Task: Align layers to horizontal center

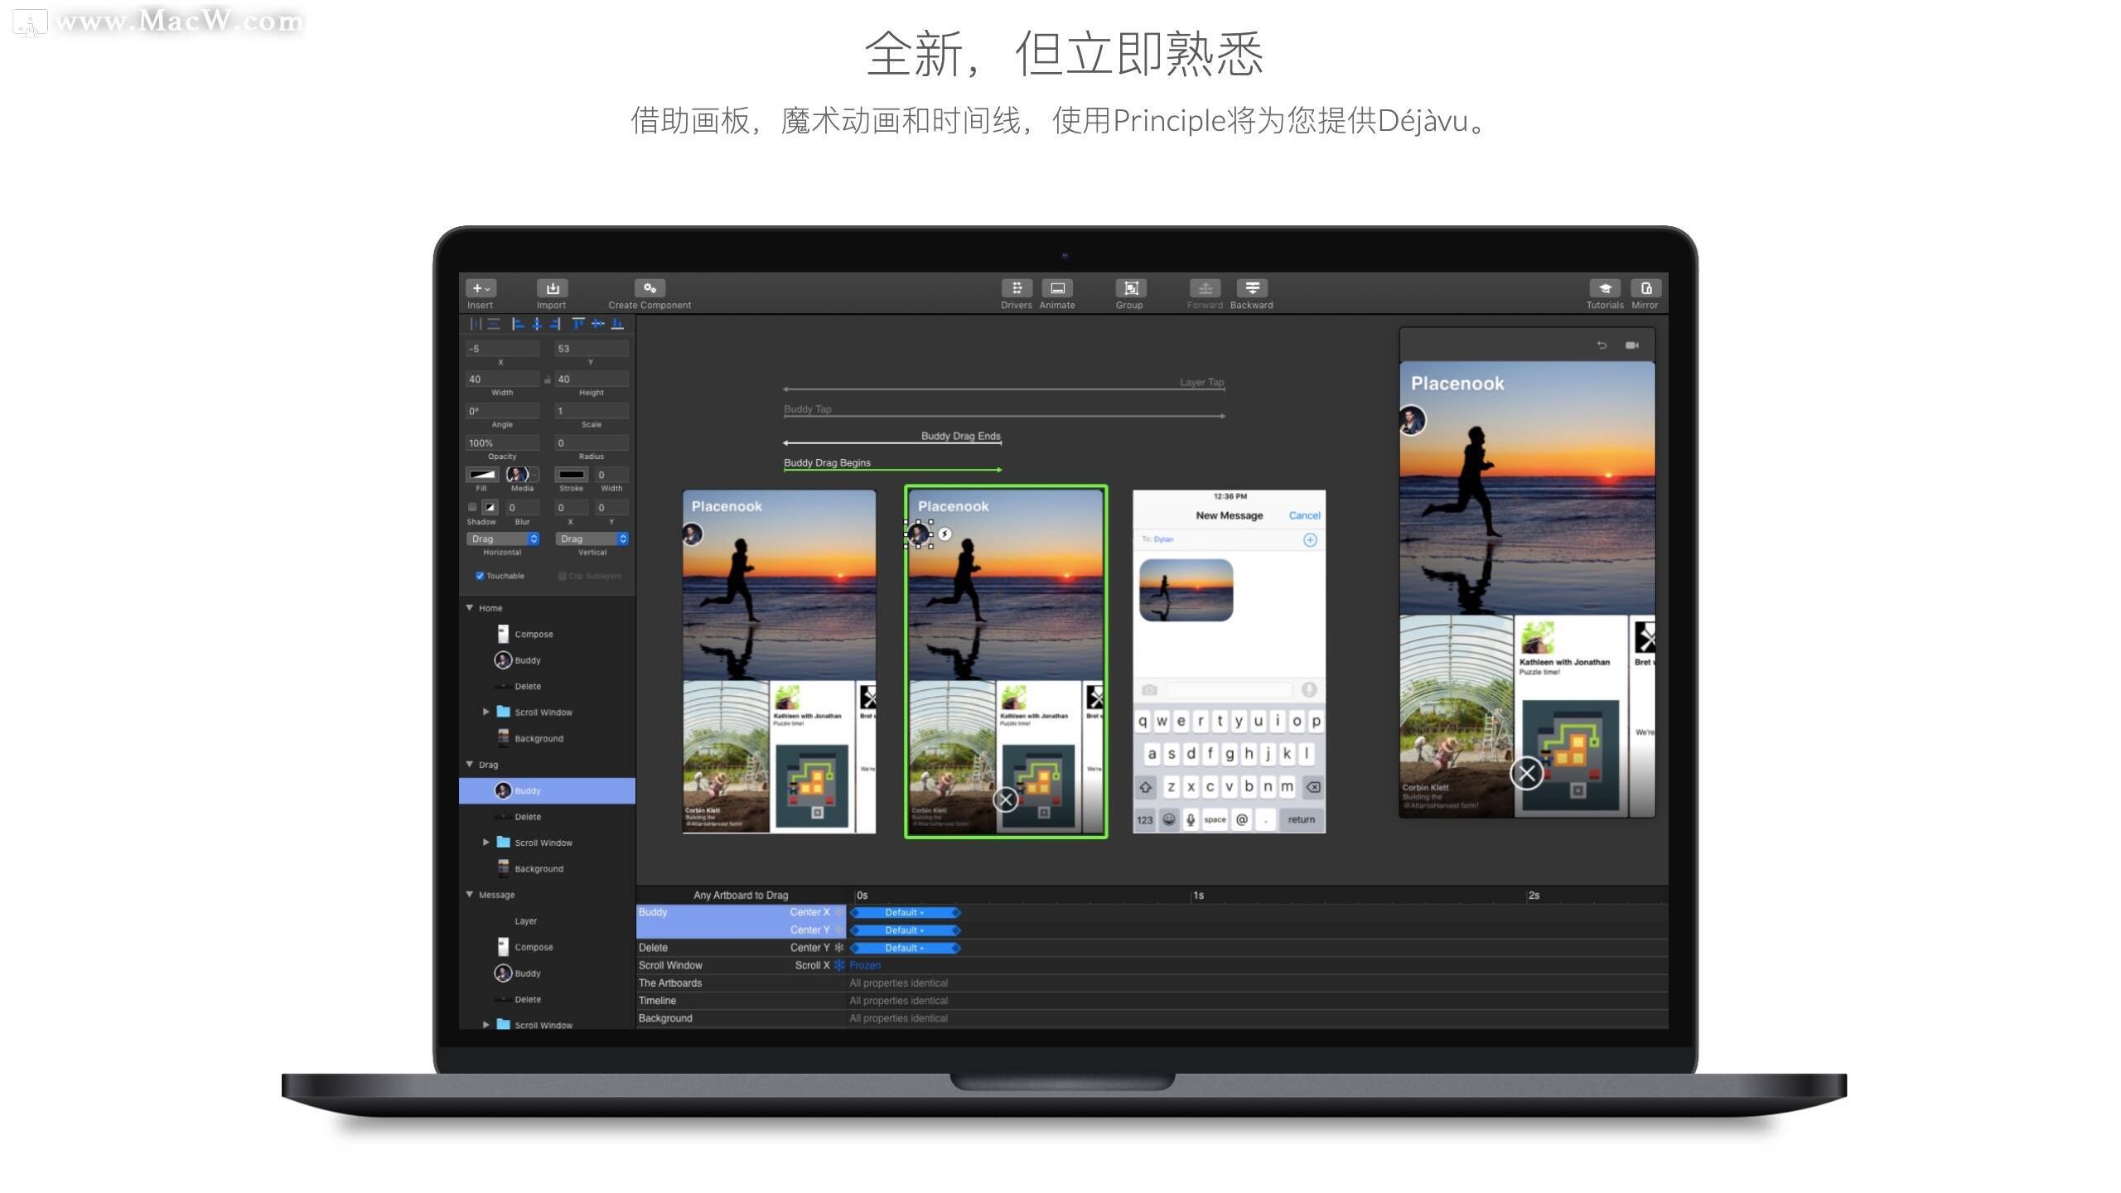Action: pyautogui.click(x=537, y=324)
